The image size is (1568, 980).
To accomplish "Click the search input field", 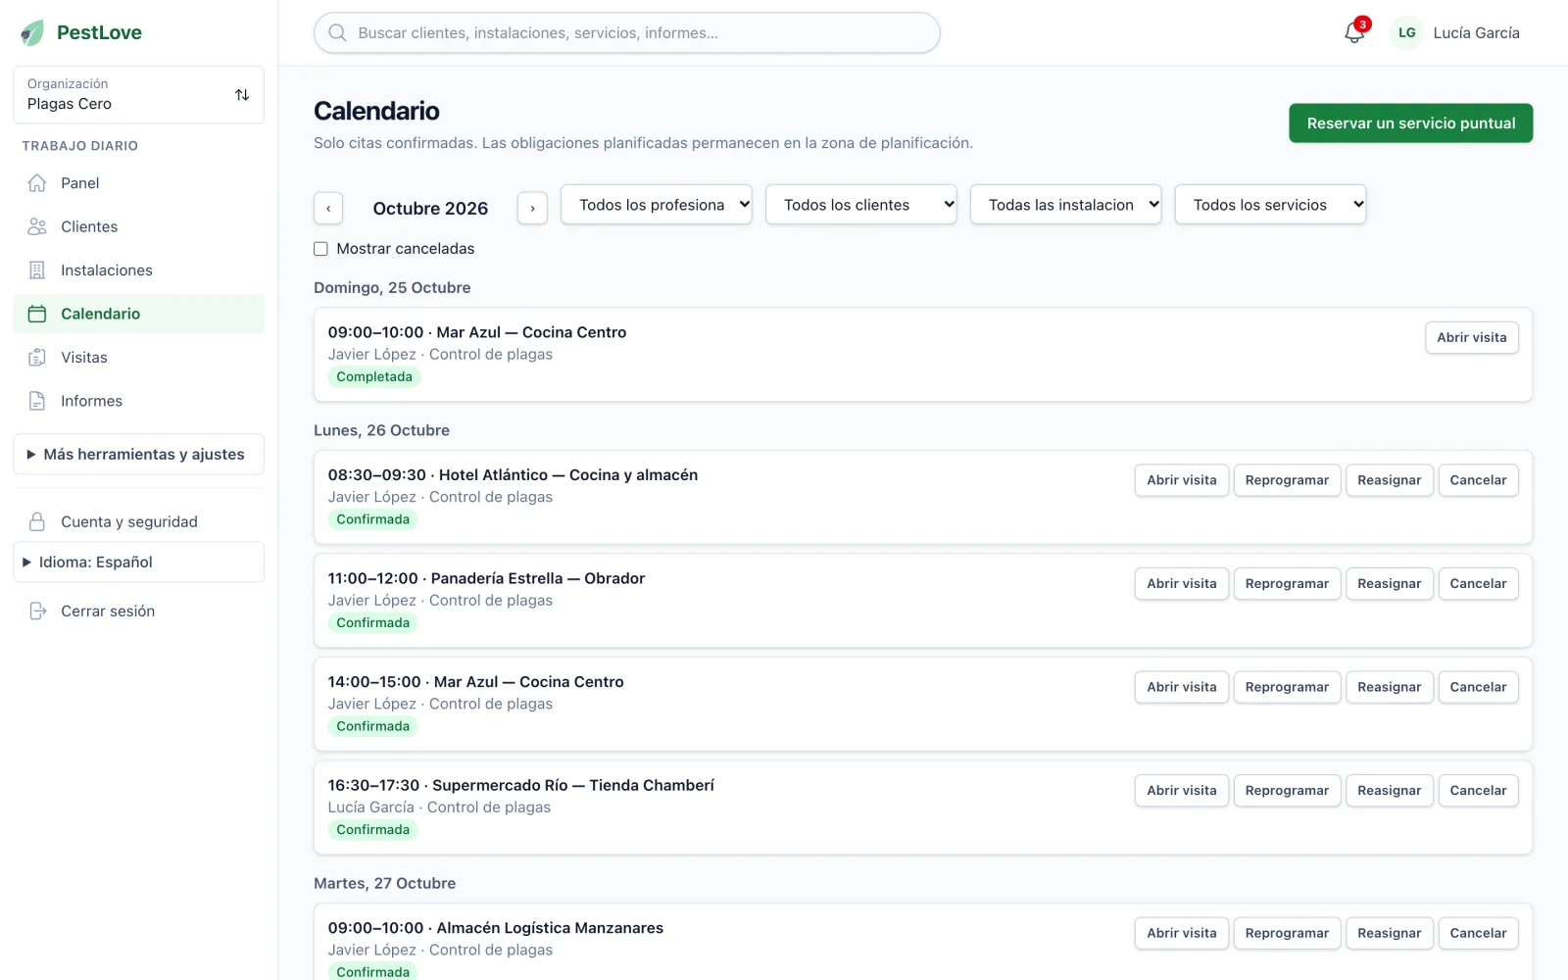I will [627, 32].
